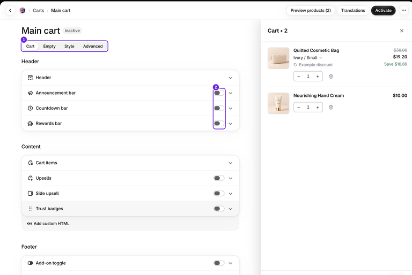Click the custom HTML code icon
The image size is (412, 275).
30,224
